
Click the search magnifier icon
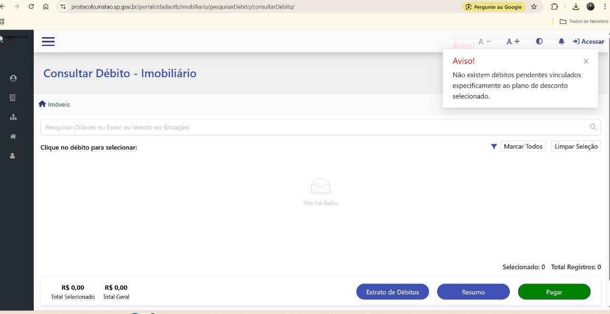pyautogui.click(x=593, y=127)
